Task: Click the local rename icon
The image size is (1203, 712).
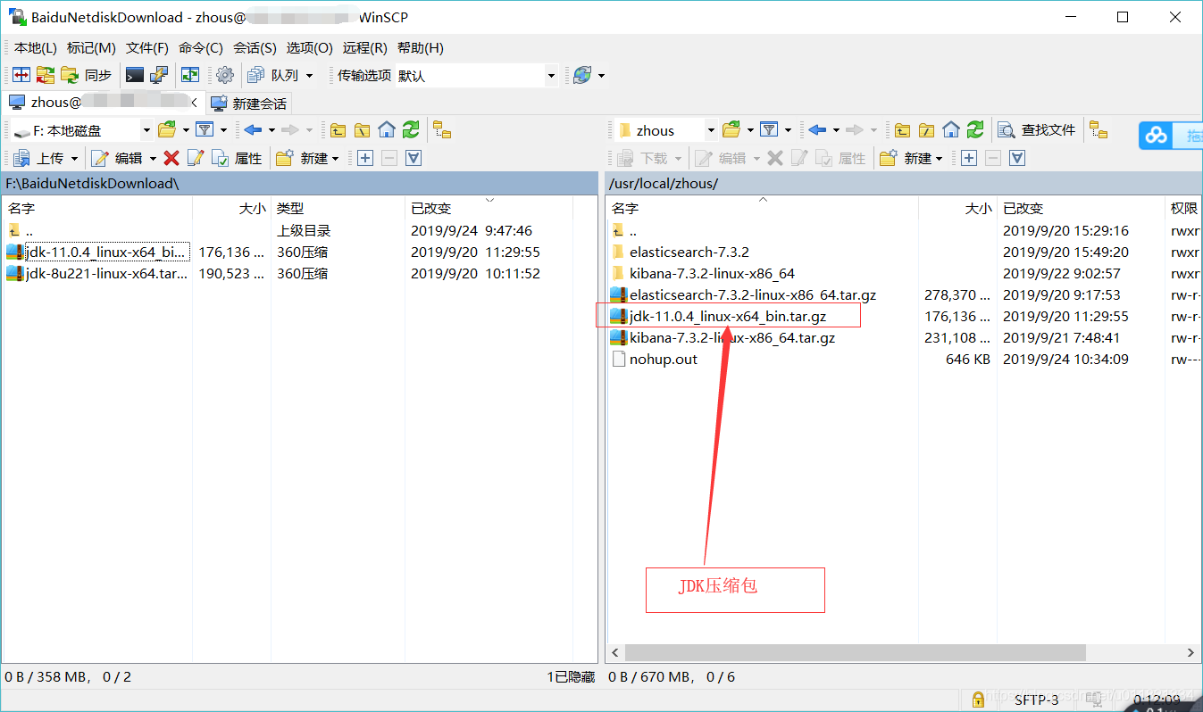Action: coord(196,158)
